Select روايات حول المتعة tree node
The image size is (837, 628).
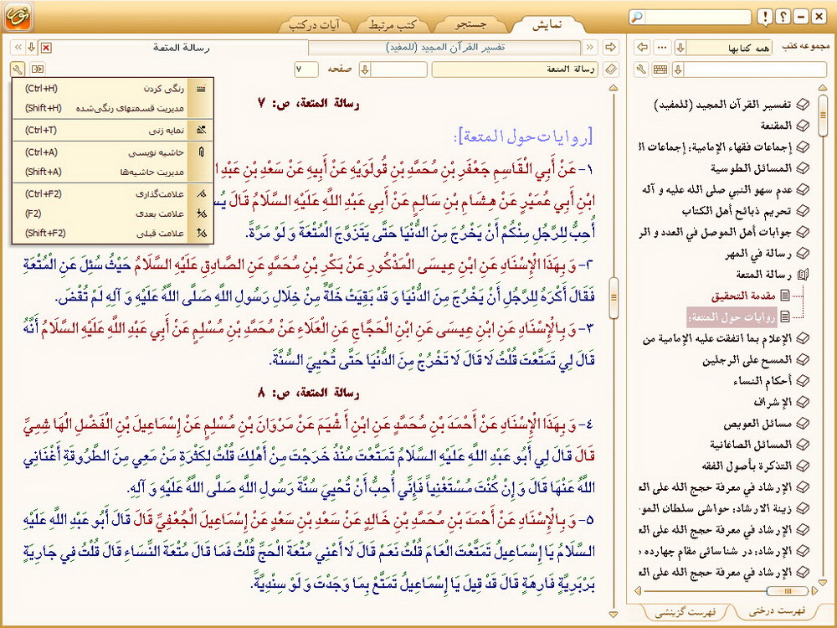coord(732,317)
